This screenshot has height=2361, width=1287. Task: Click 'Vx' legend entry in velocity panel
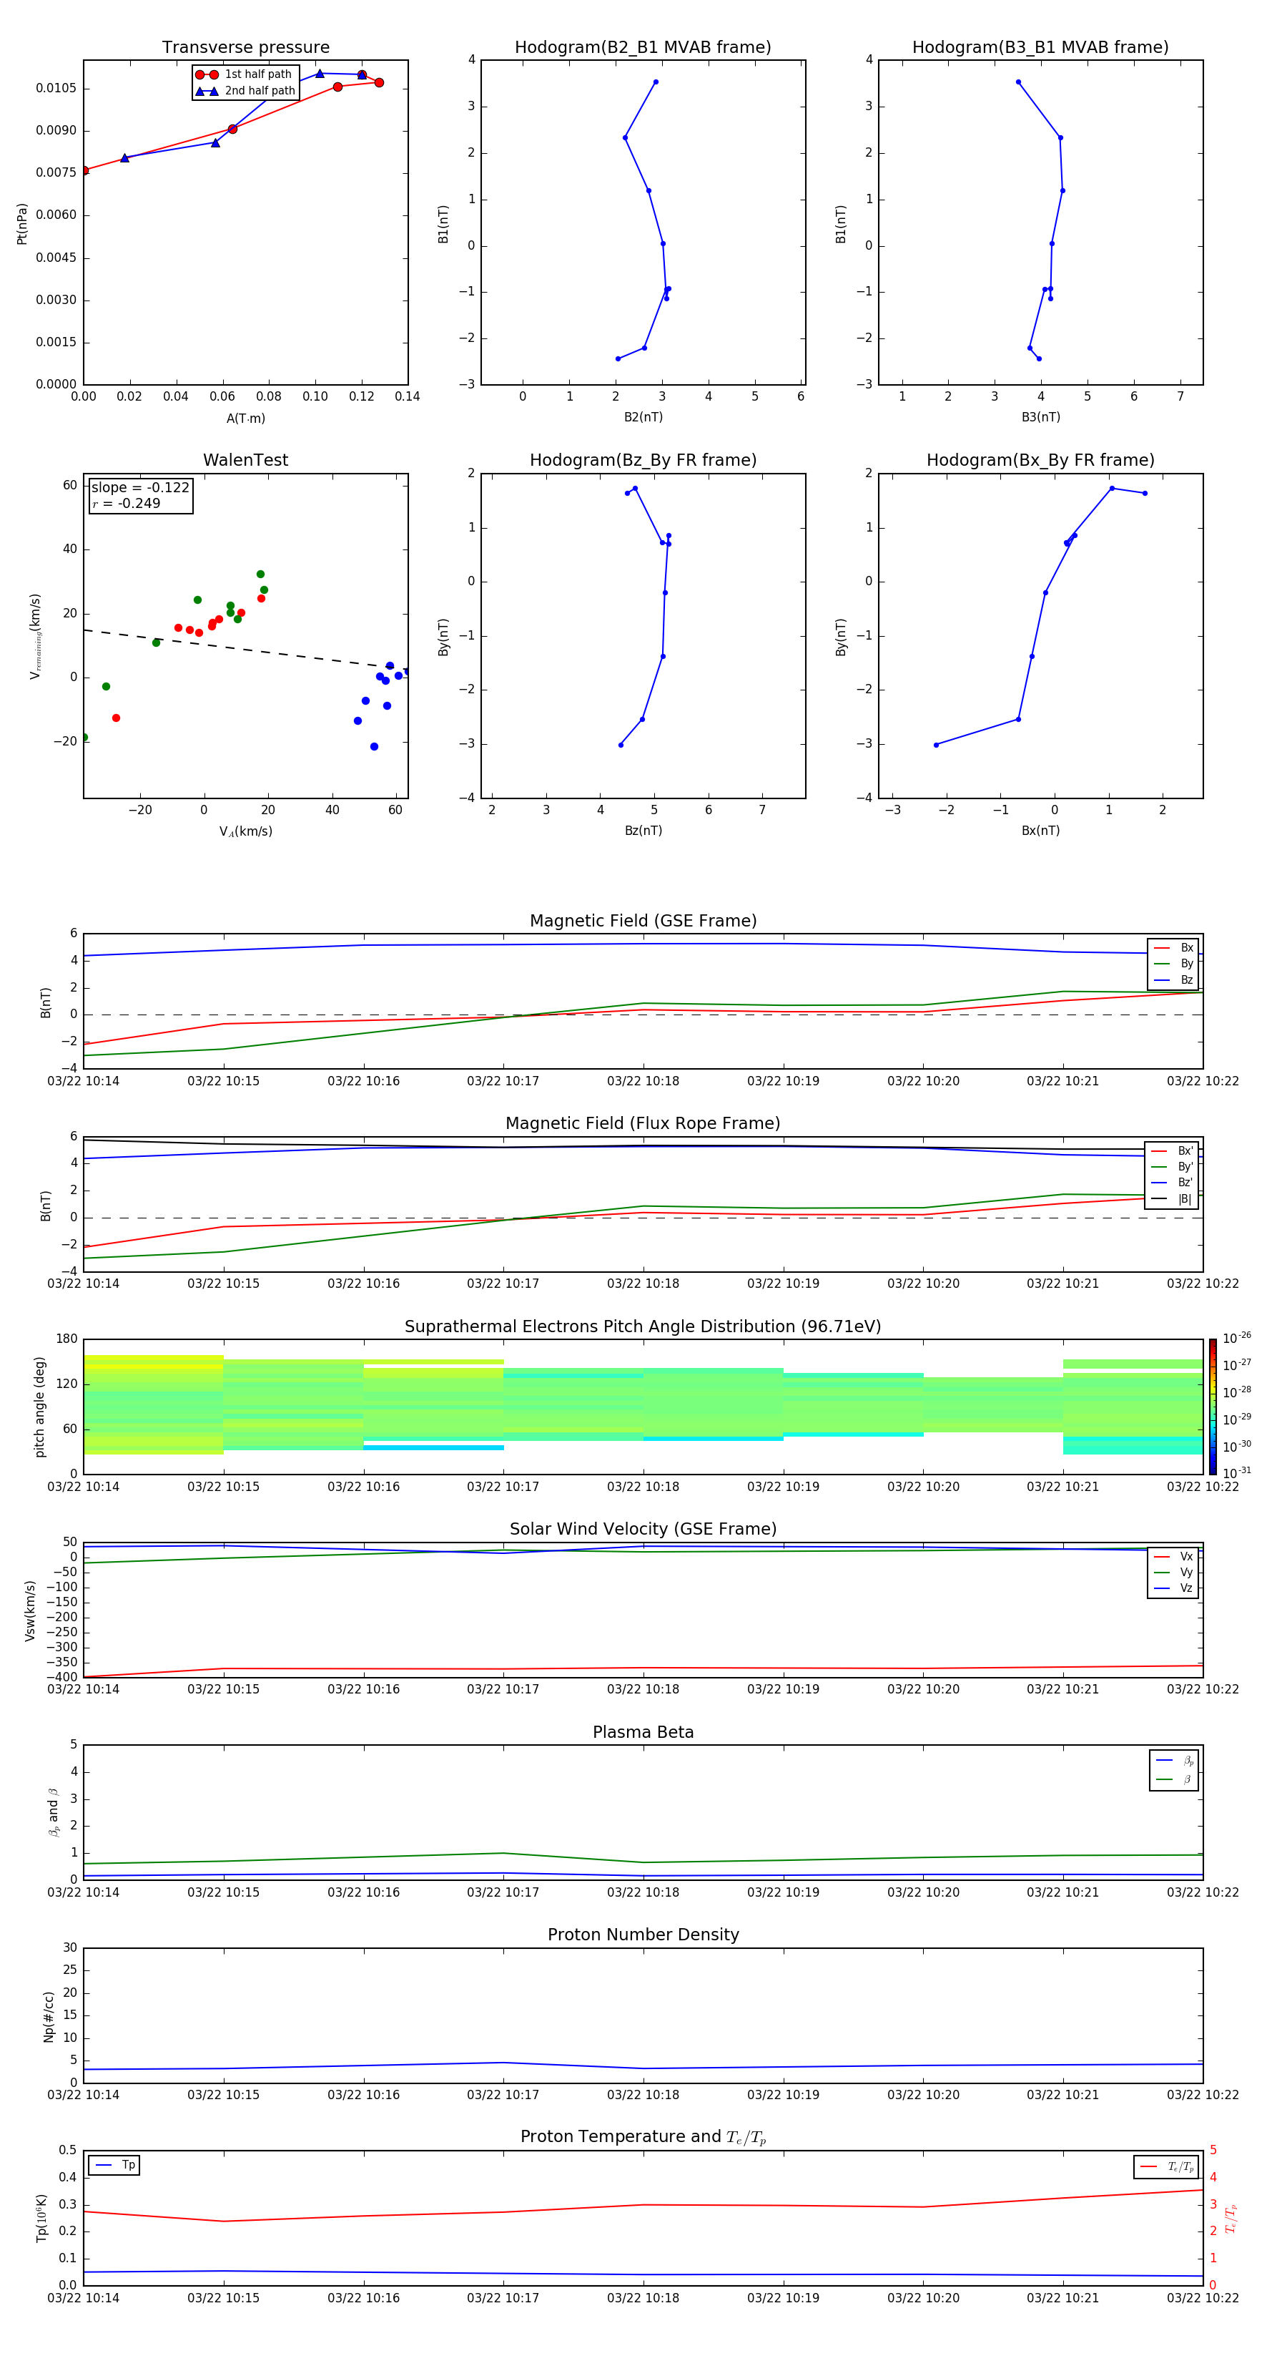[1173, 1556]
